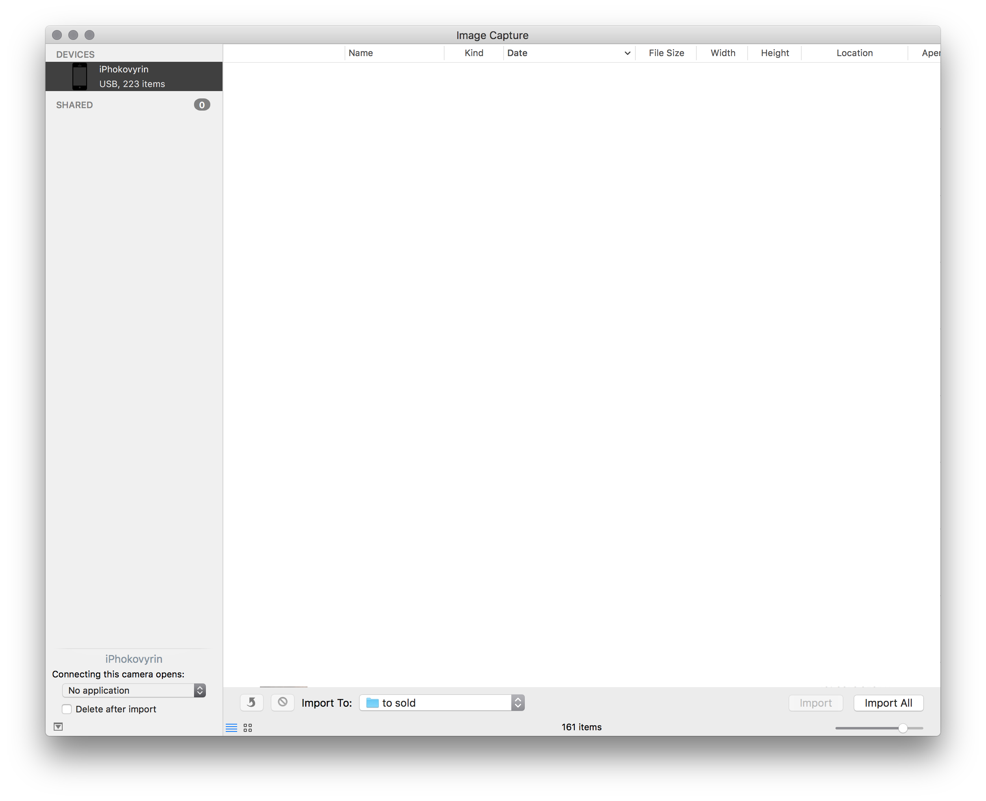Screen dimensions: 986x801
Task: Open the Image Capture menu bar item
Action: tap(493, 35)
